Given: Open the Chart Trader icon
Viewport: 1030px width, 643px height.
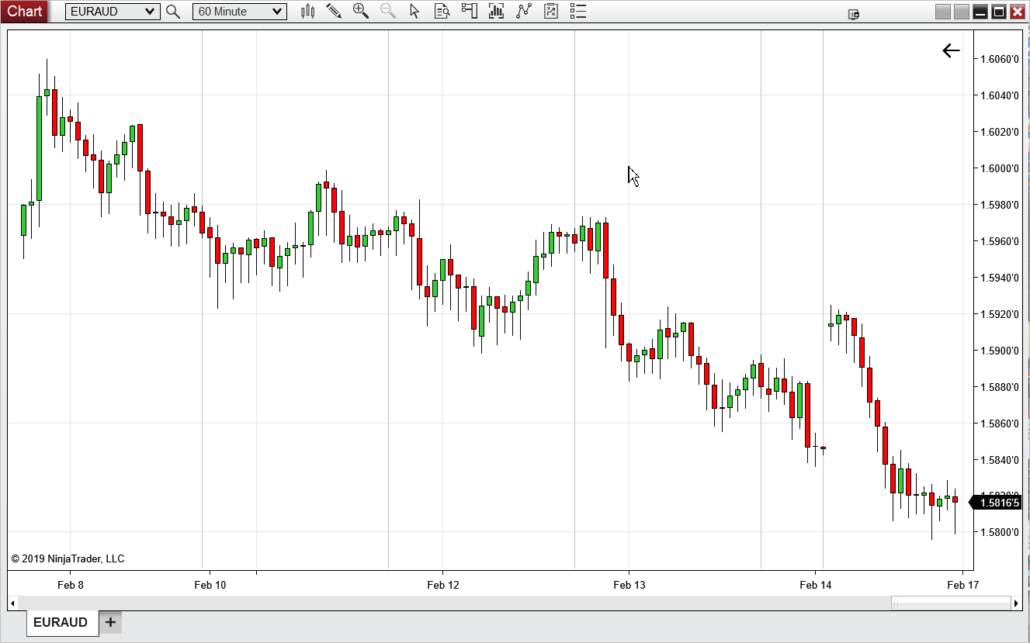Looking at the screenshot, I should click(x=469, y=11).
